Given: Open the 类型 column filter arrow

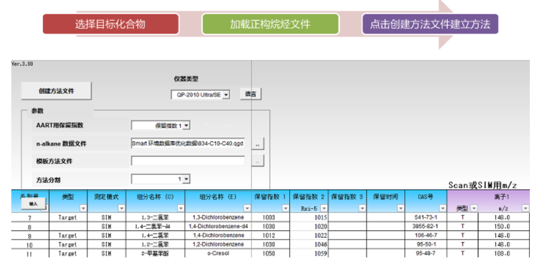Looking at the screenshot, I should 83,209.
